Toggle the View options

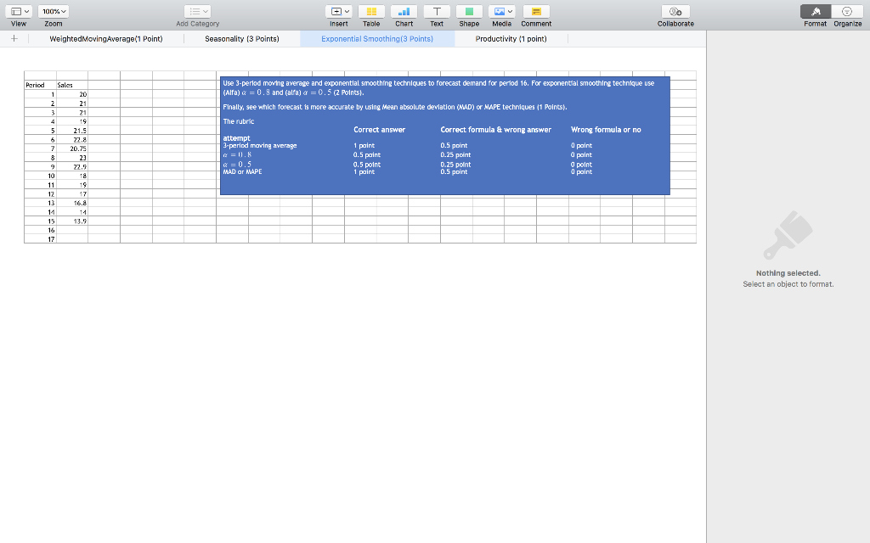[19, 10]
